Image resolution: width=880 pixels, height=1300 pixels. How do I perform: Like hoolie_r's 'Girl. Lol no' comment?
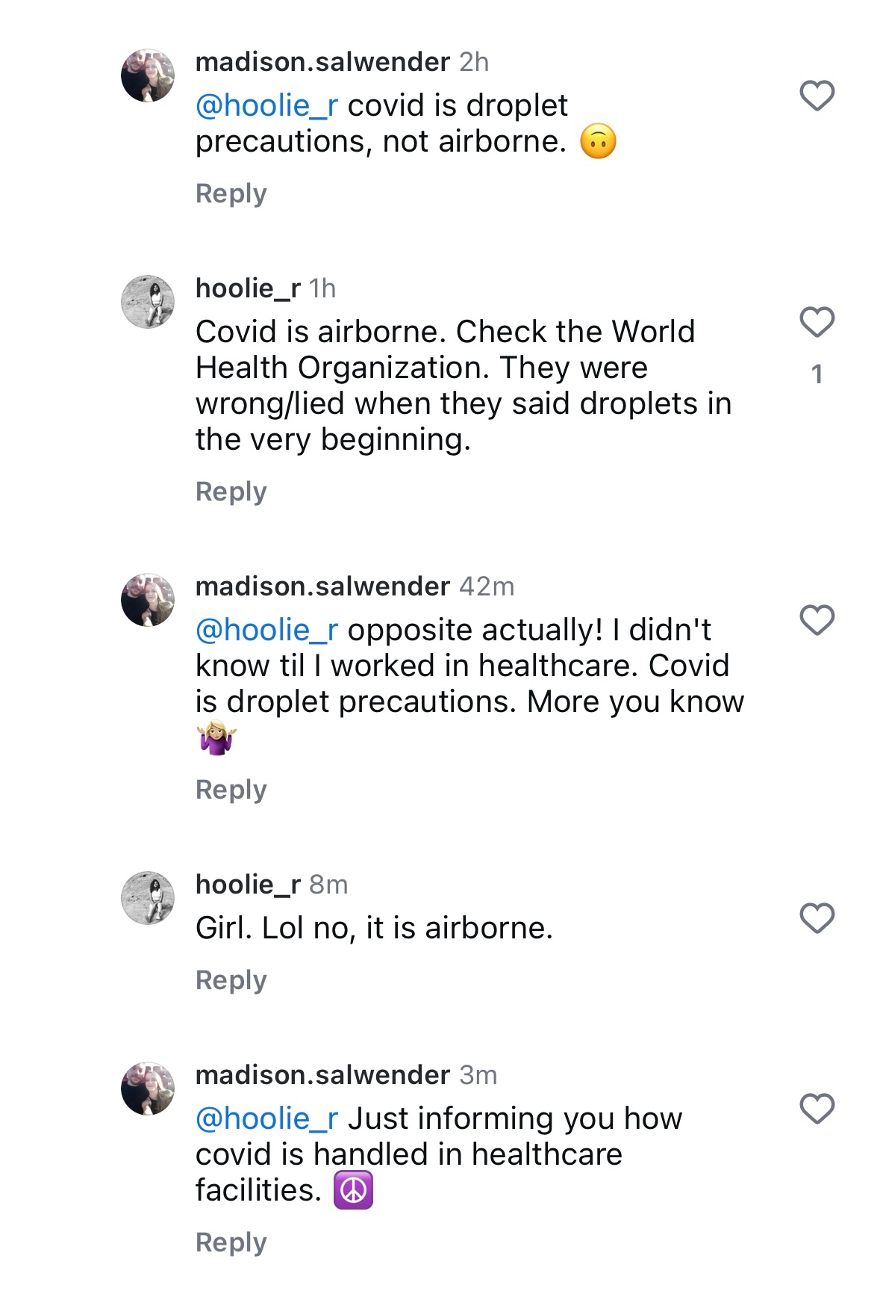(x=817, y=918)
